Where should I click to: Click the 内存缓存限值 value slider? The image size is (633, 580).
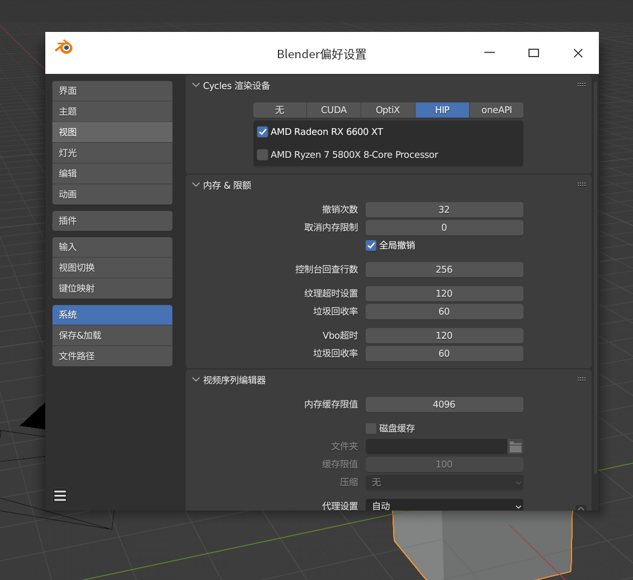pos(444,404)
